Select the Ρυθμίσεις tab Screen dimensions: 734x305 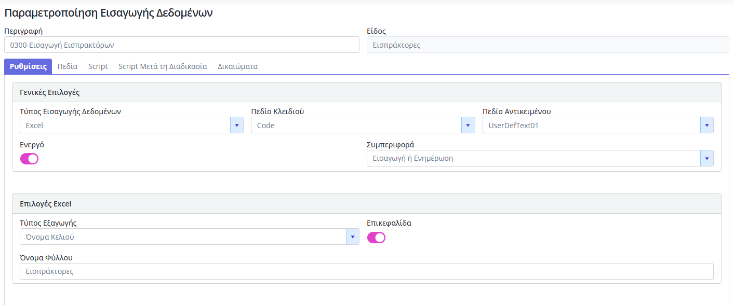(28, 66)
